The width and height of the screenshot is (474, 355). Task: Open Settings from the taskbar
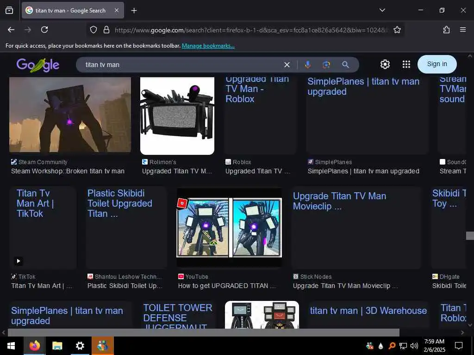(80, 346)
